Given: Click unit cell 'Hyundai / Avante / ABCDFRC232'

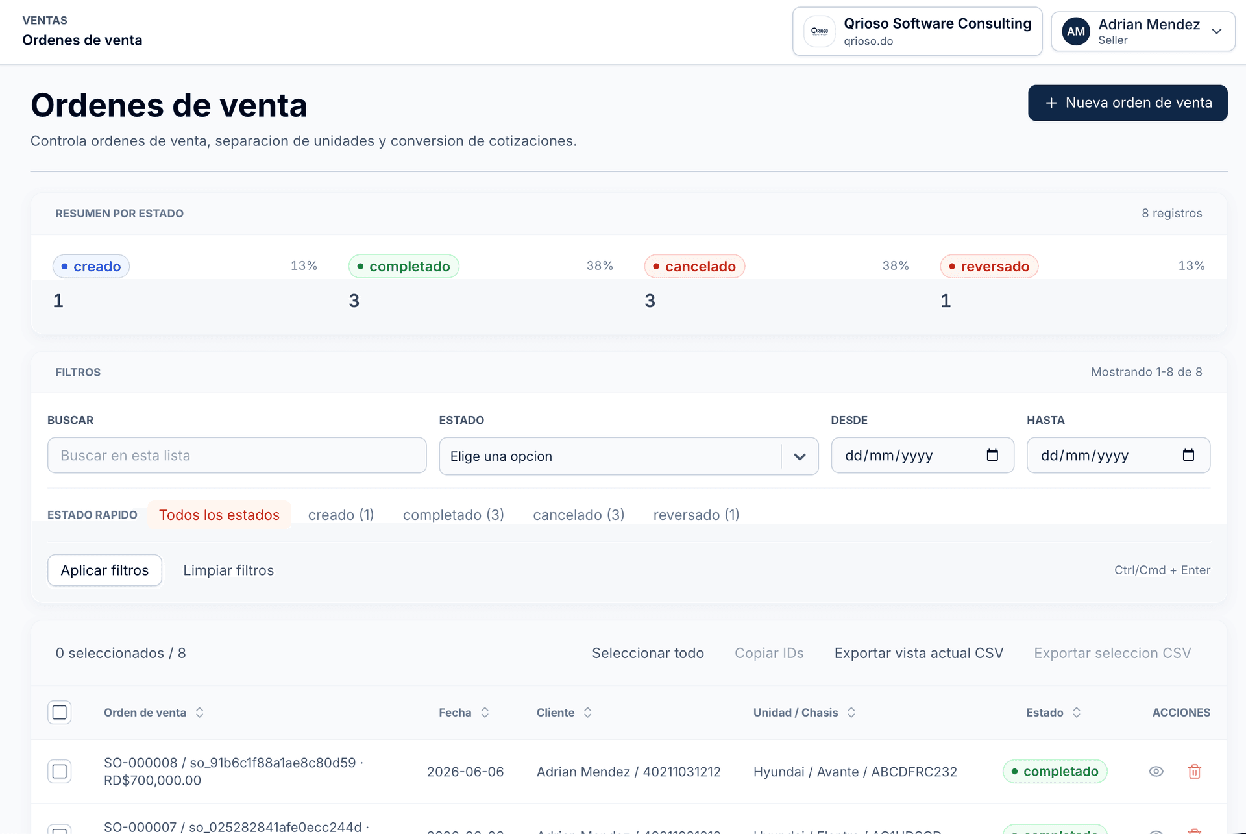Looking at the screenshot, I should click(x=855, y=772).
